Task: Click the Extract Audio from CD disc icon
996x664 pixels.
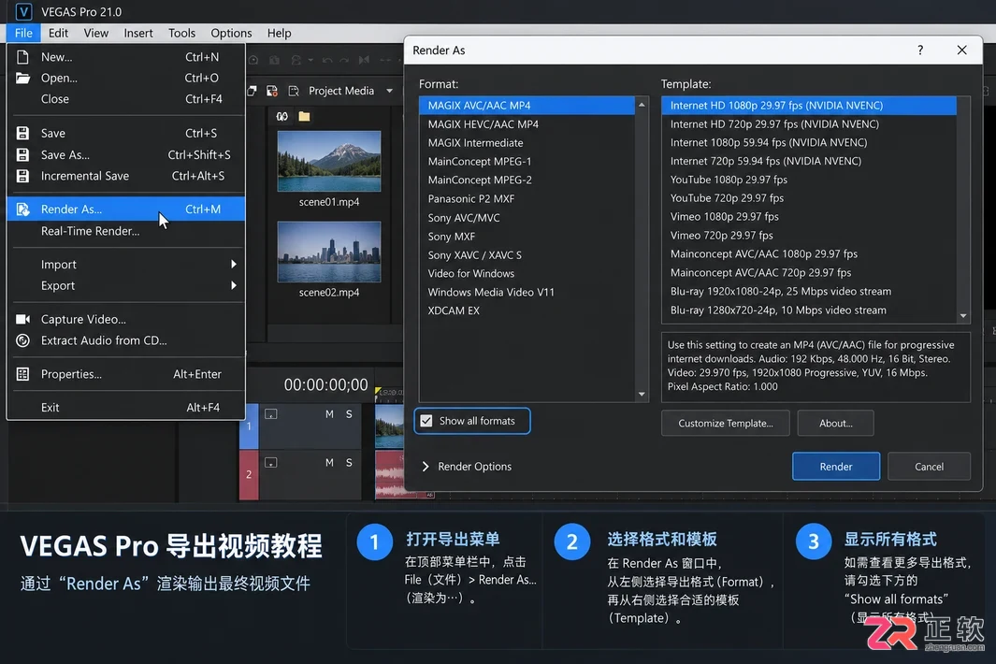Action: tap(22, 340)
